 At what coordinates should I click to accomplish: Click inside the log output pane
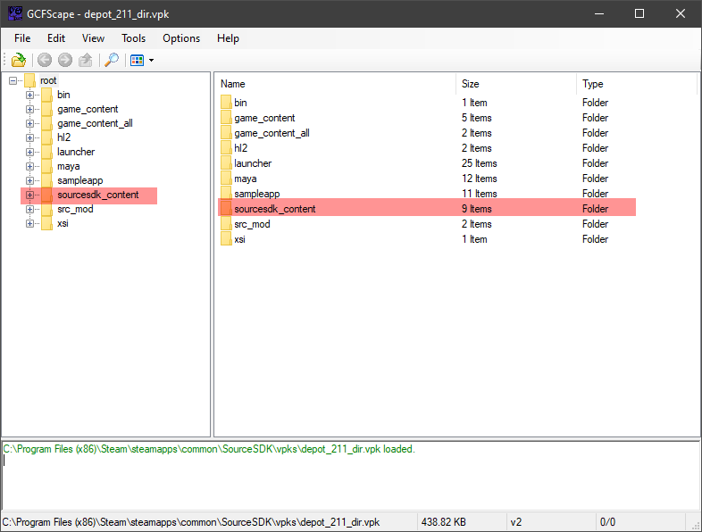[350, 475]
